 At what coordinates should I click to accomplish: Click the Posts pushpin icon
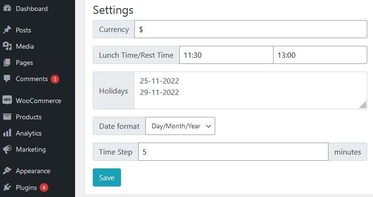7,30
